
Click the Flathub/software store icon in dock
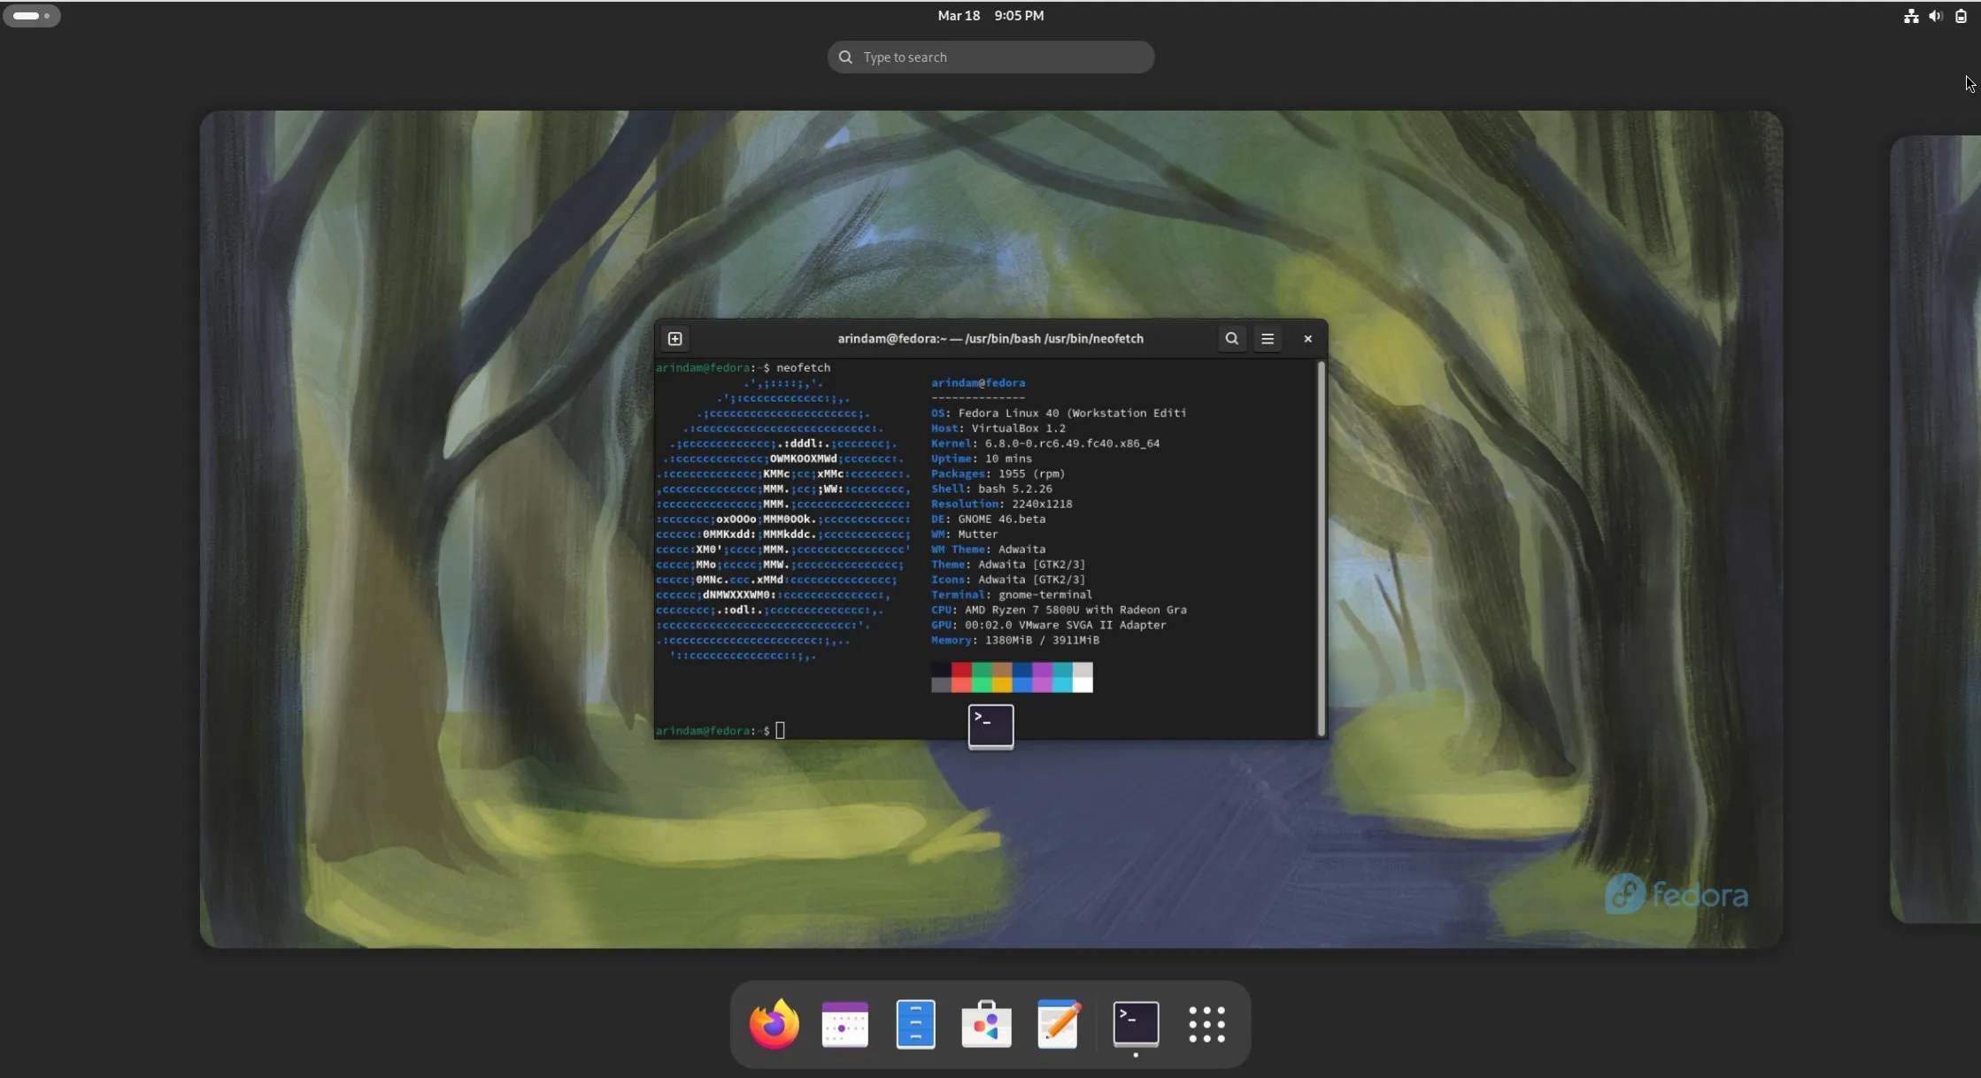pyautogui.click(x=988, y=1022)
